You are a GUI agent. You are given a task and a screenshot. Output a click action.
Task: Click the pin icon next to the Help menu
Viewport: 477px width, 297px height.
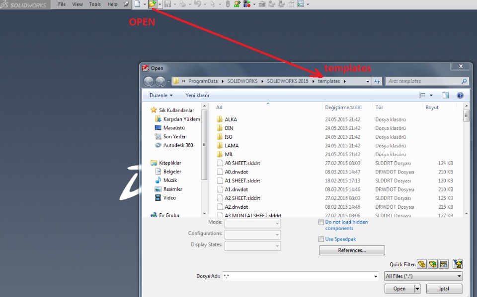(x=126, y=4)
